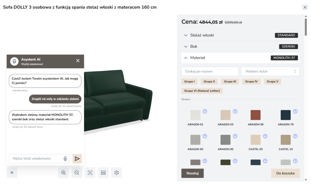Open the Wybierz kolor dropdown
311x185 pixels.
(270, 71)
